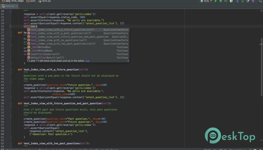The image size is (263, 150).
Task: Click the manage.py task icon in toolbar
Action: [x=231, y=1]
